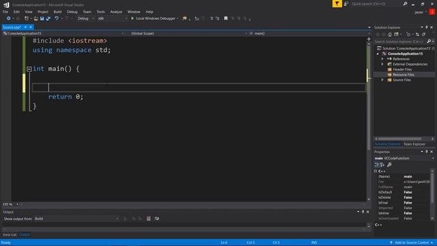Screen dimensions: 437x246
Task: Click the Clear All icon in Output panel
Action: (149, 219)
